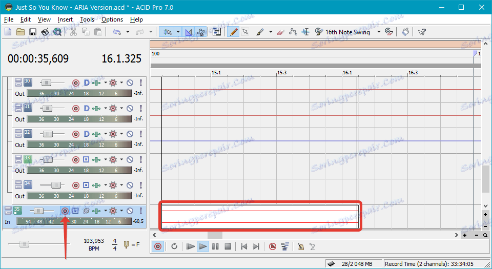Image resolution: width=492 pixels, height=269 pixels.
Task: Click the project key tuning fork
Action: [x=127, y=244]
